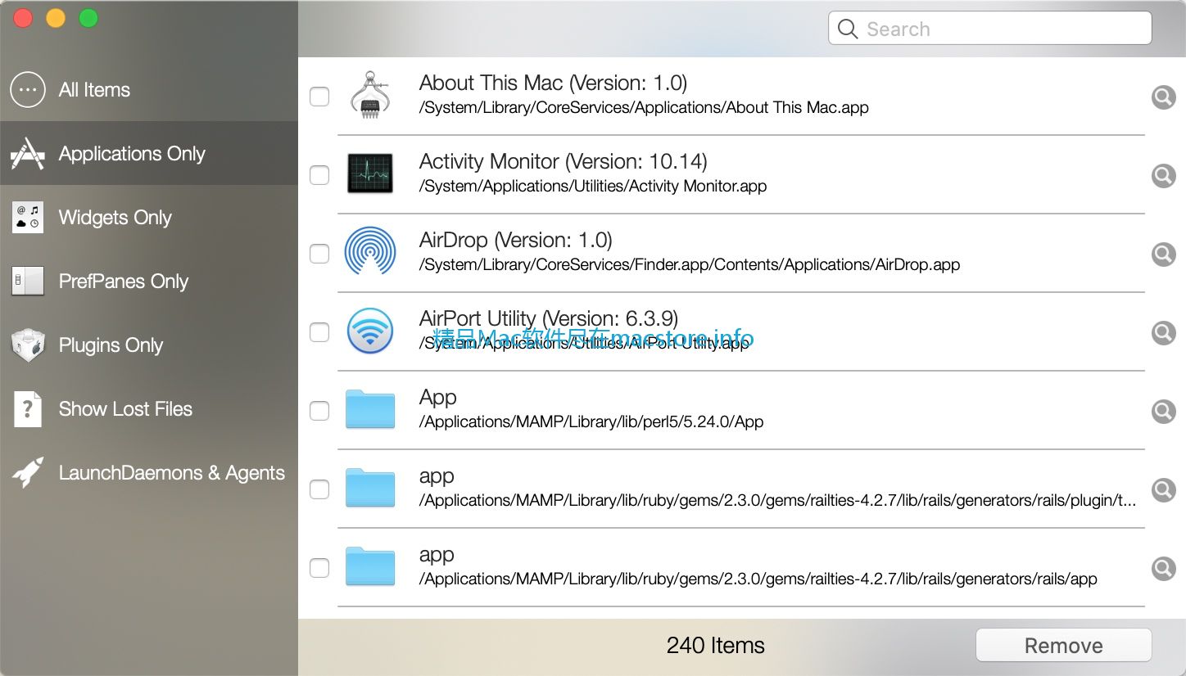Tick the AirPort Utility checkbox
The image size is (1186, 676).
pyautogui.click(x=319, y=332)
